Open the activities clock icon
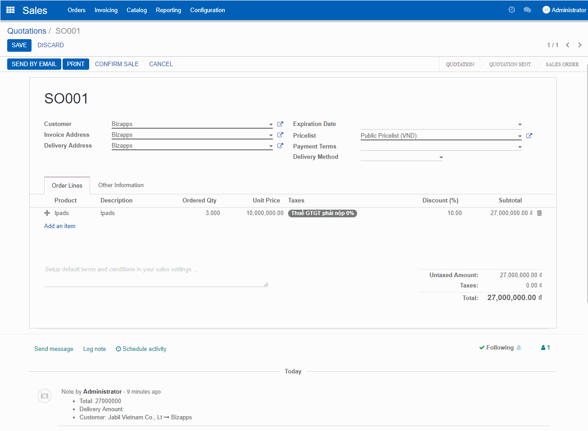588x431 pixels. click(x=511, y=10)
